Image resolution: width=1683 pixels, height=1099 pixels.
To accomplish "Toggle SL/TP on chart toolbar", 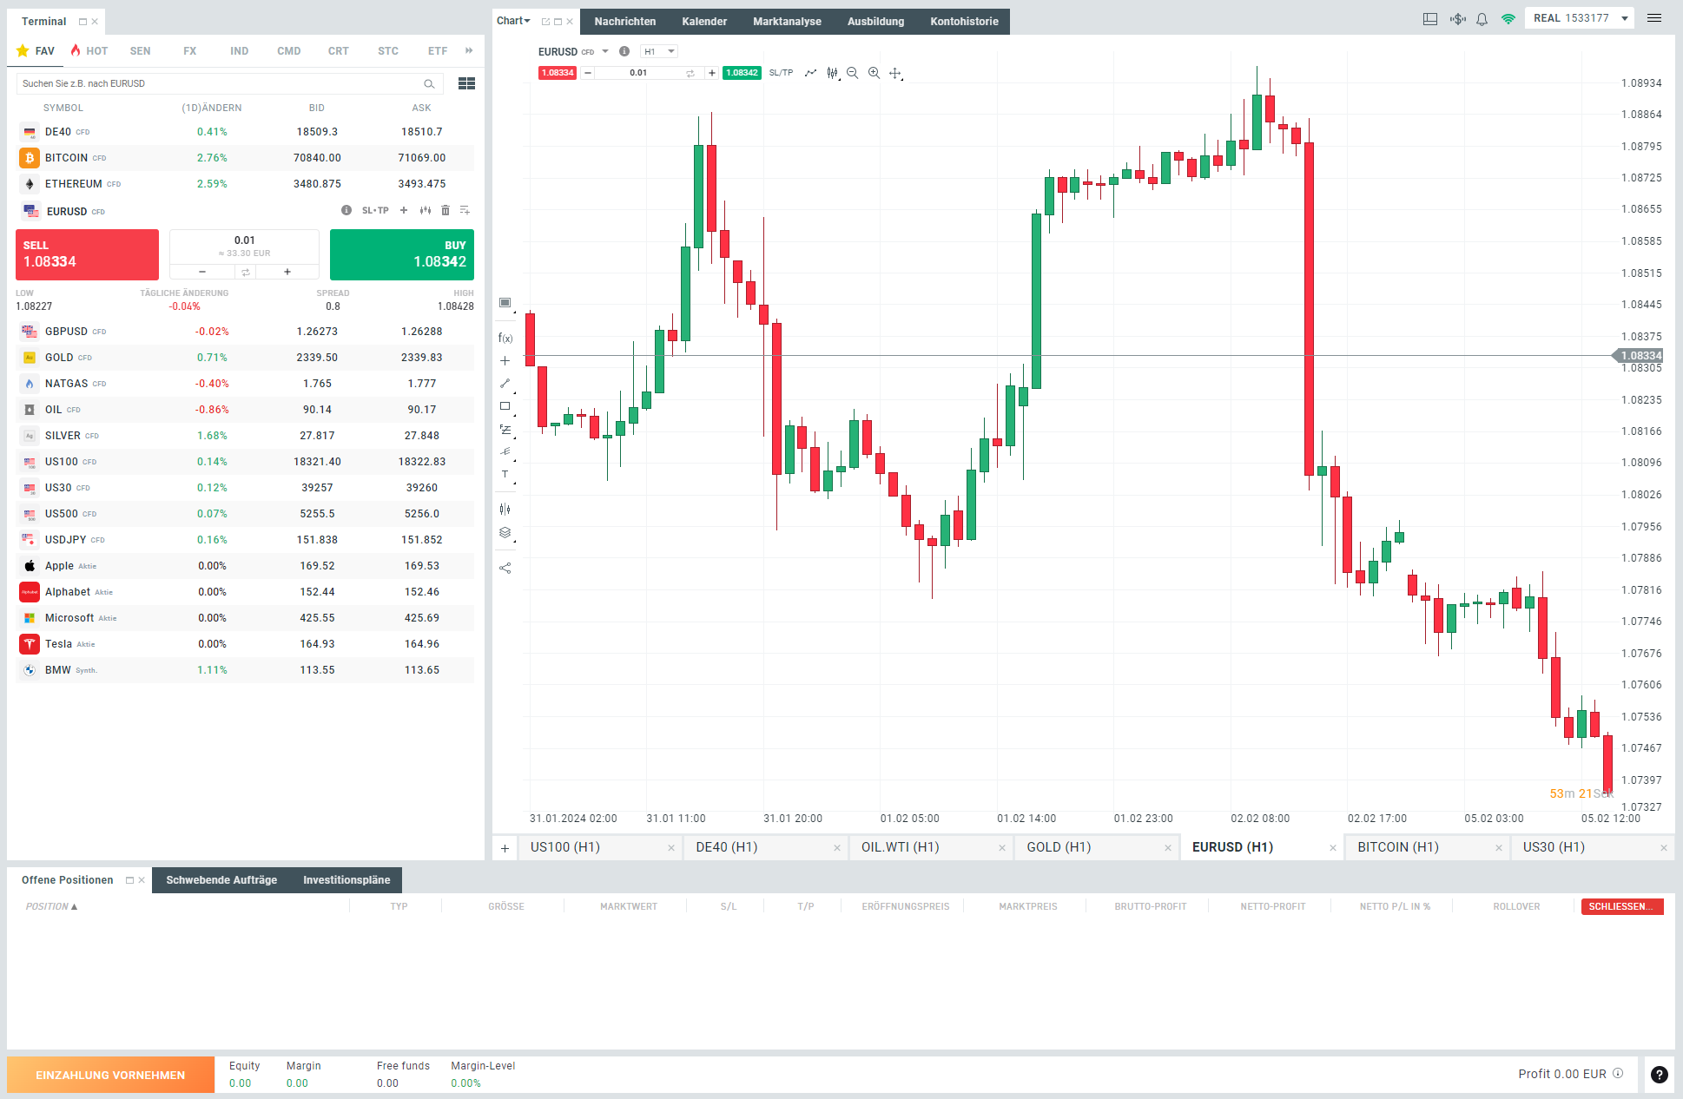I will coord(781,73).
